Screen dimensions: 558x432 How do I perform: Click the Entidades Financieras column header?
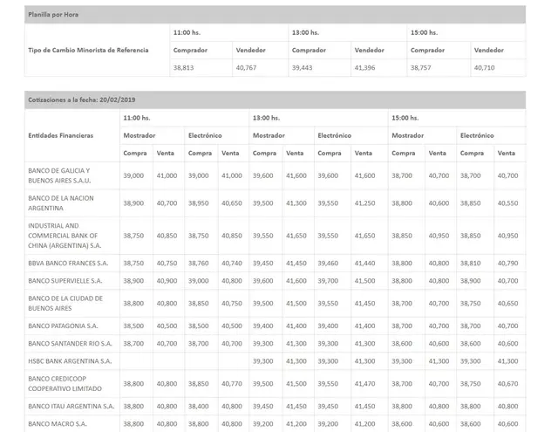[x=60, y=135]
